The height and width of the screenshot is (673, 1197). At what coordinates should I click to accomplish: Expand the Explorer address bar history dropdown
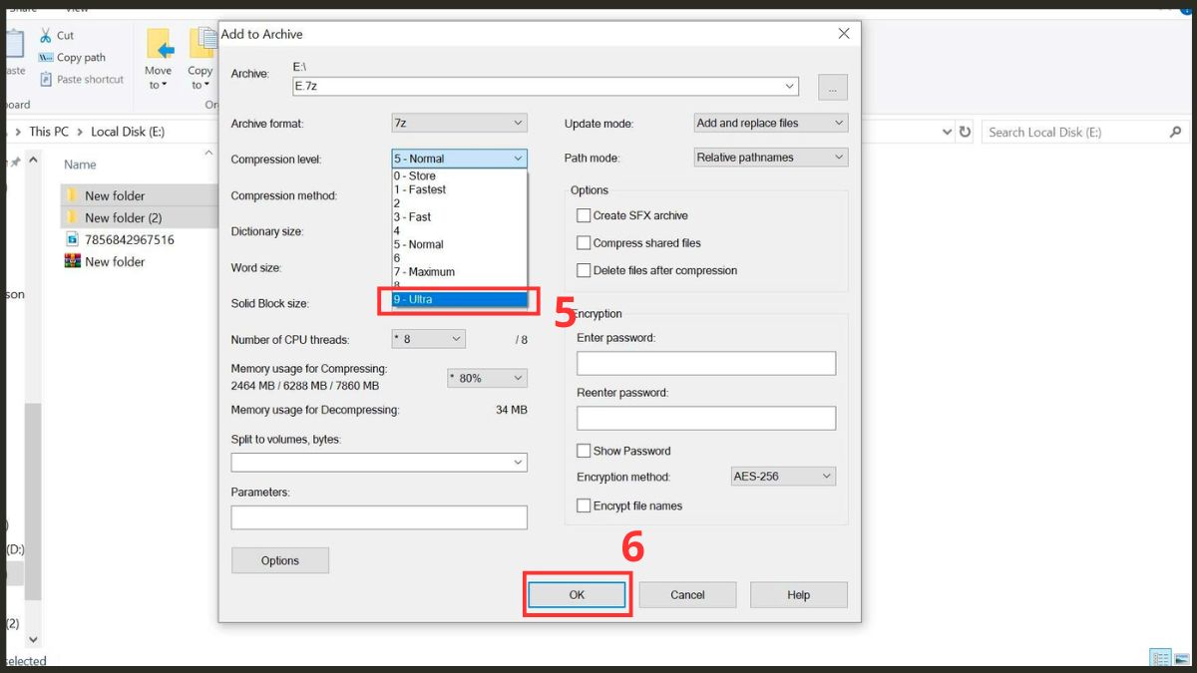[947, 132]
